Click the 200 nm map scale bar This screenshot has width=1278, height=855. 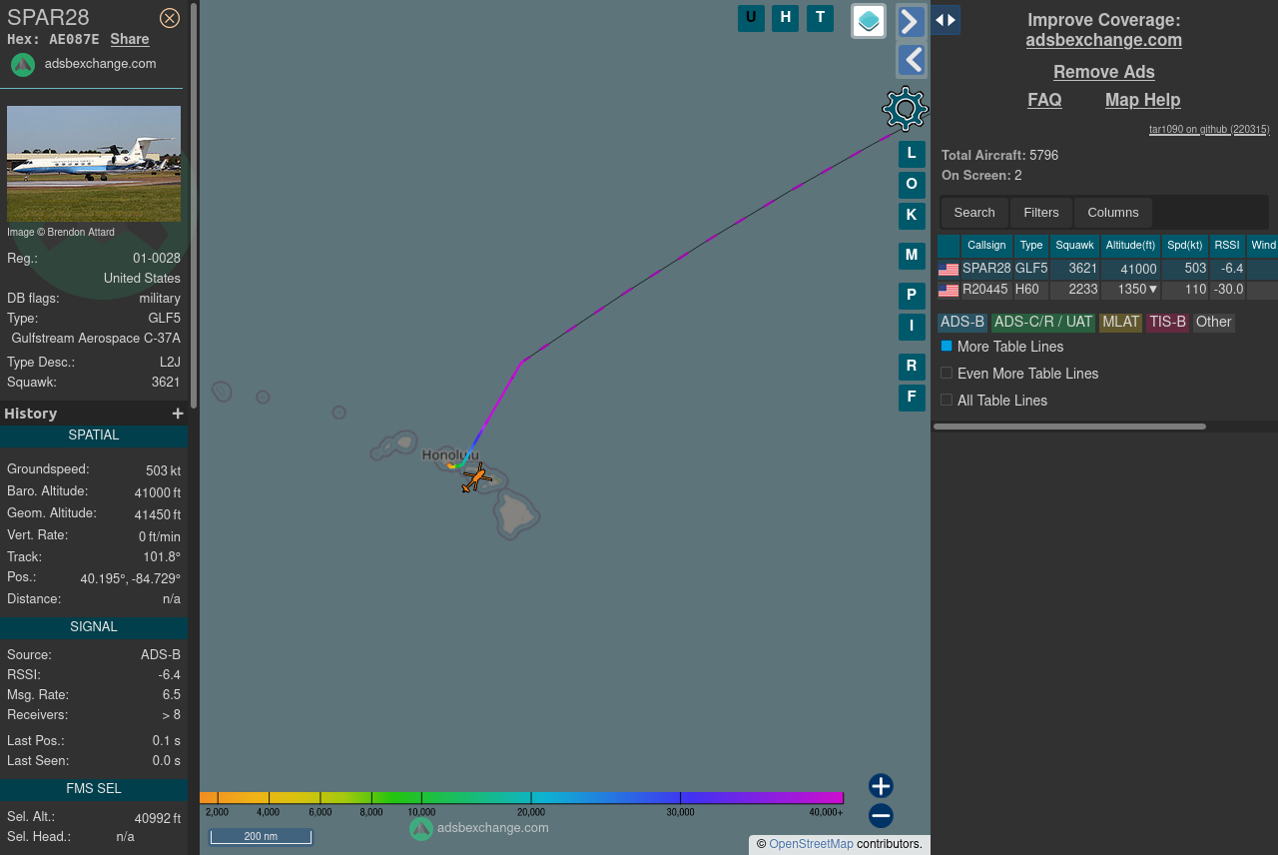(261, 836)
